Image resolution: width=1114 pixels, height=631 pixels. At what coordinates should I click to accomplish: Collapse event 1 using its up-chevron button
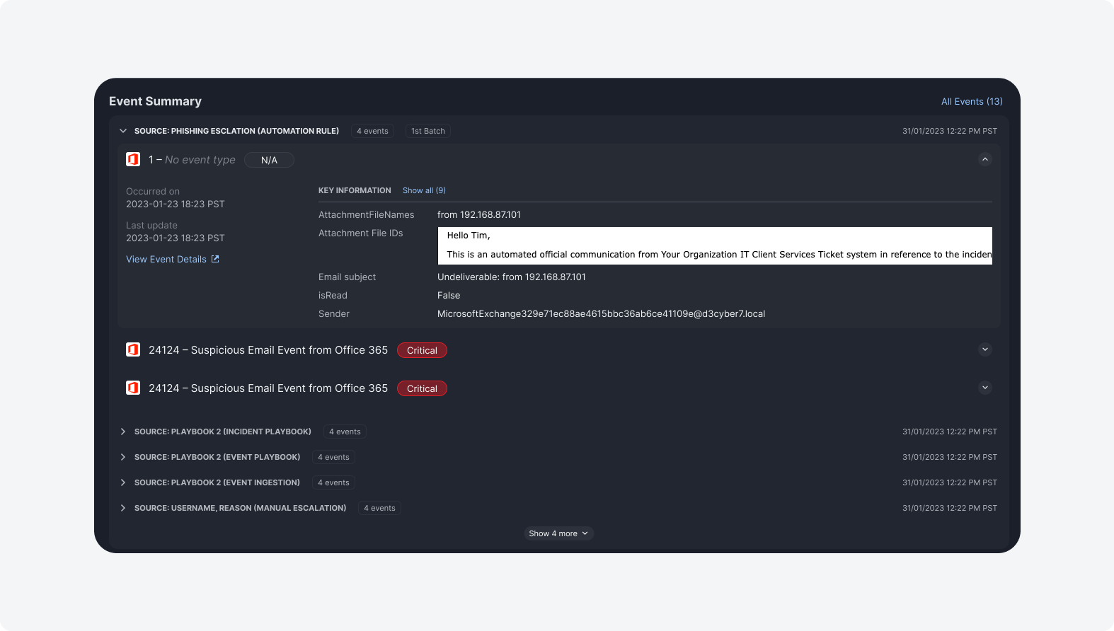click(984, 159)
